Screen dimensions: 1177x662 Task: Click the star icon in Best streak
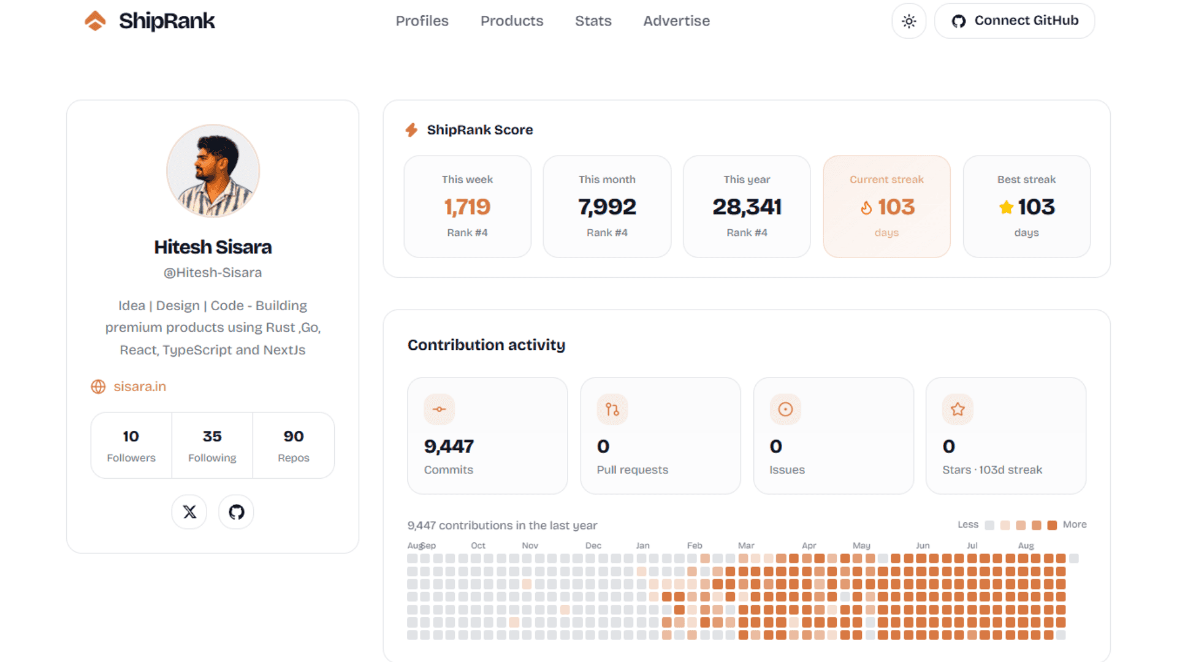click(x=1006, y=208)
